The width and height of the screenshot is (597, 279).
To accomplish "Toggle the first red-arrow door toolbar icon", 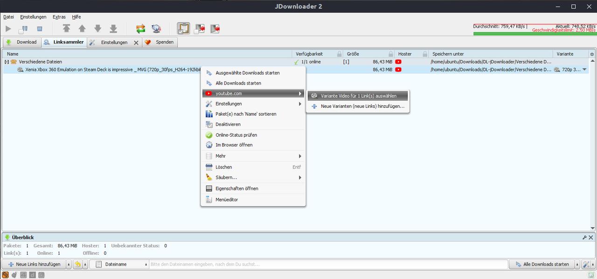I will 200,29.
